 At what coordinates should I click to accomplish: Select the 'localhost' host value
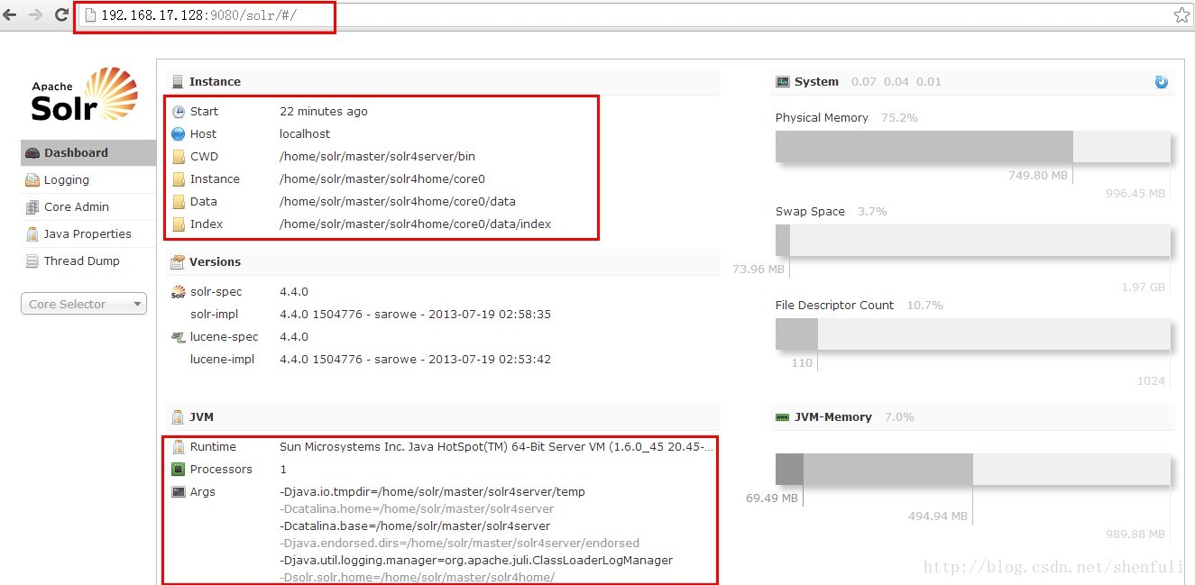pyautogui.click(x=305, y=134)
